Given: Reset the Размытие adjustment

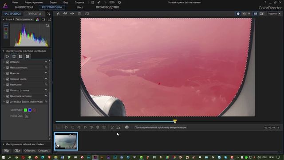Looking at the screenshot, I should [x=46, y=85].
